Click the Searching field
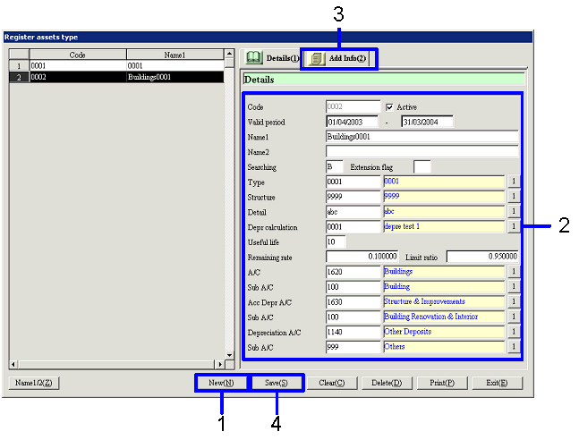Viewport: 579px width, 440px height. (335, 167)
